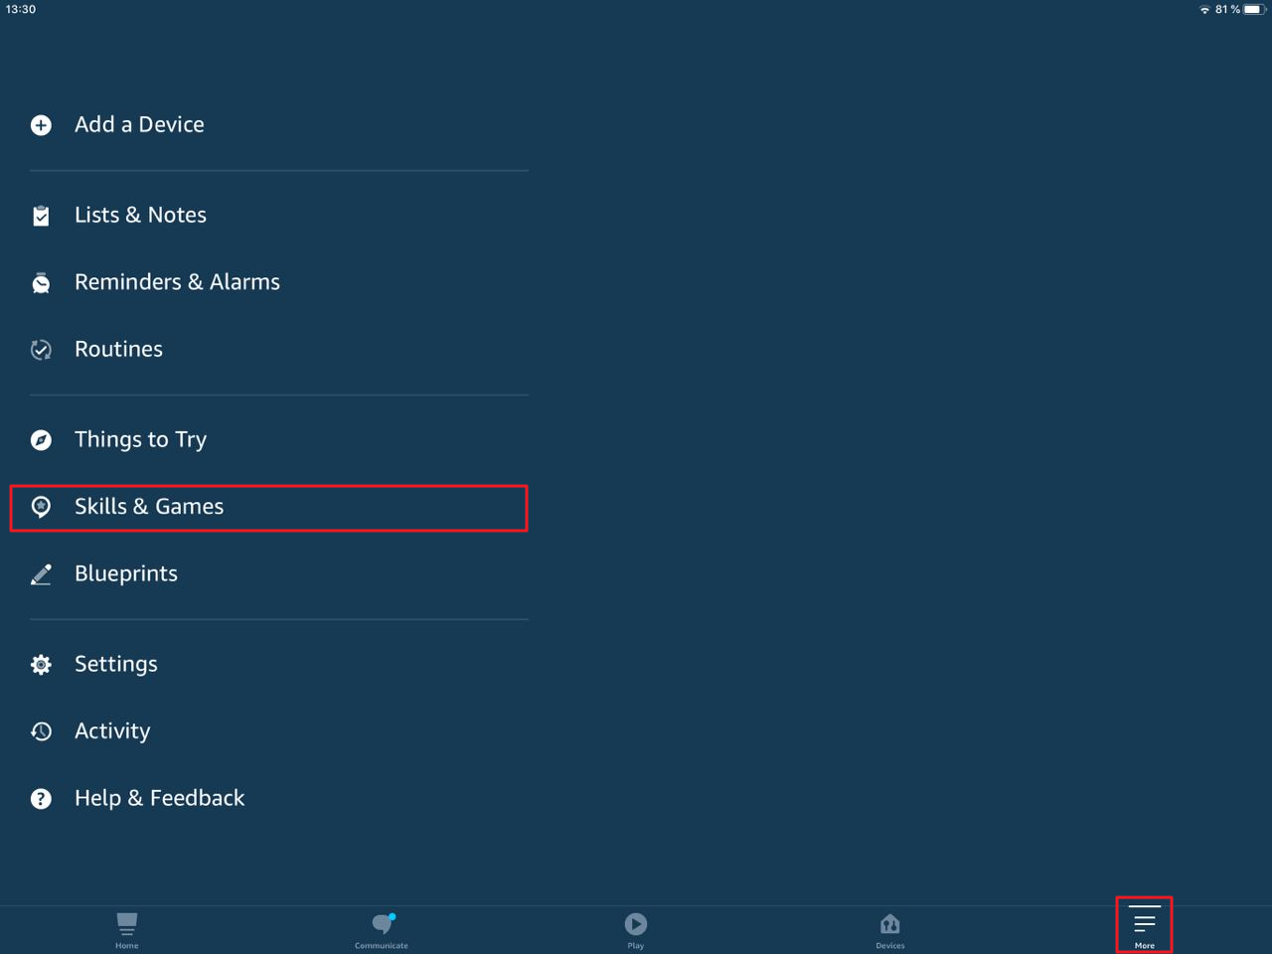Open the Settings gear icon
This screenshot has height=954, width=1272.
pos(41,665)
